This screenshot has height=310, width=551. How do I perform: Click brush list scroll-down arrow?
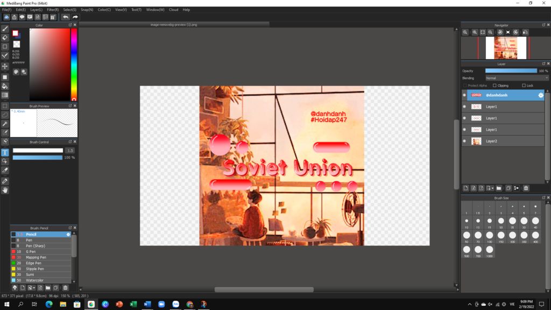point(74,281)
